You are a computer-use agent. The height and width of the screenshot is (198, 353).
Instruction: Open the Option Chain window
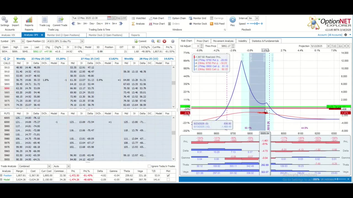click(177, 18)
